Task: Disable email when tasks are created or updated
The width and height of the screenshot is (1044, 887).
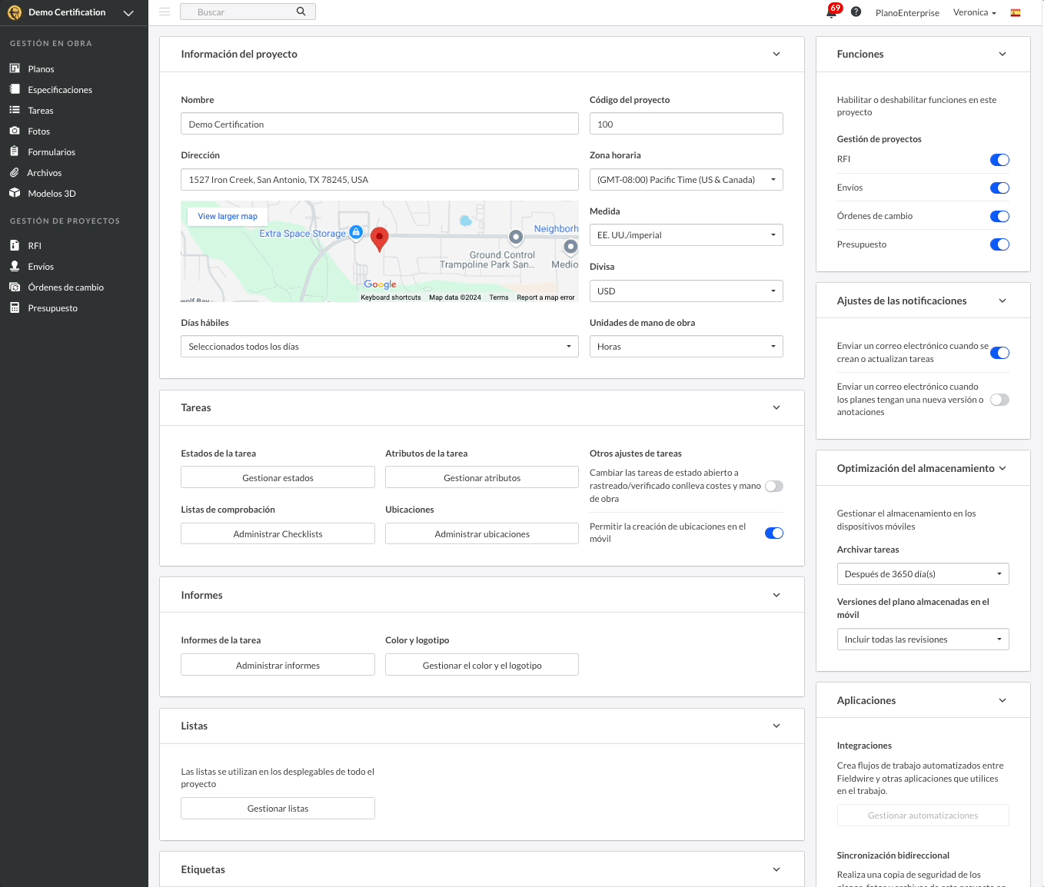Action: (x=999, y=353)
